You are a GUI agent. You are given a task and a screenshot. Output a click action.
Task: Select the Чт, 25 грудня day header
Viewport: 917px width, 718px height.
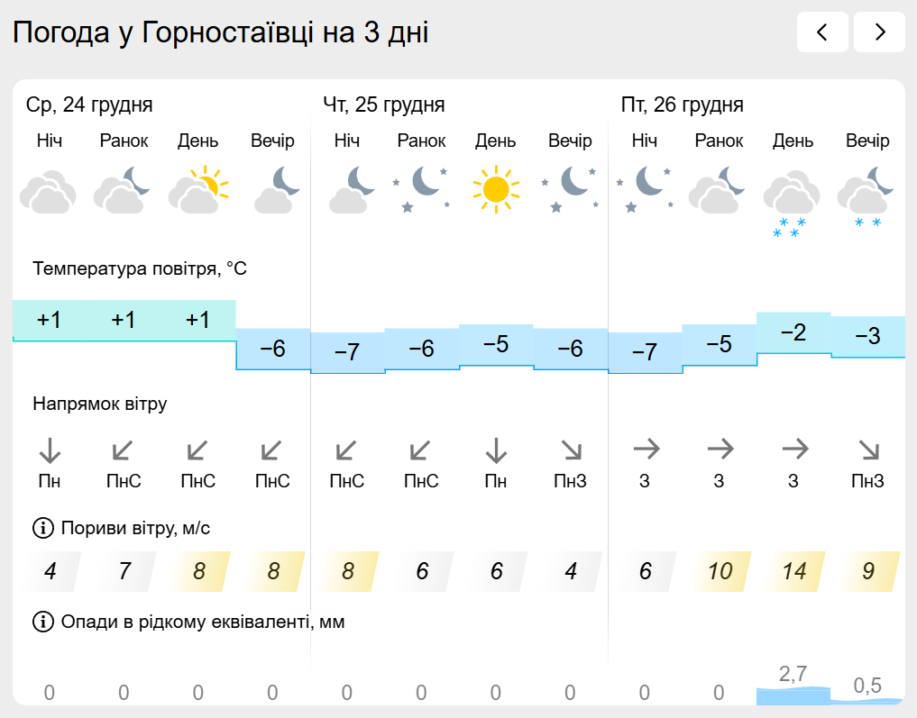[x=384, y=105]
